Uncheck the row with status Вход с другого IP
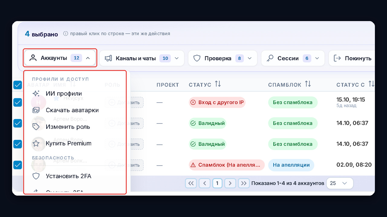The width and height of the screenshot is (387, 217). (18, 102)
